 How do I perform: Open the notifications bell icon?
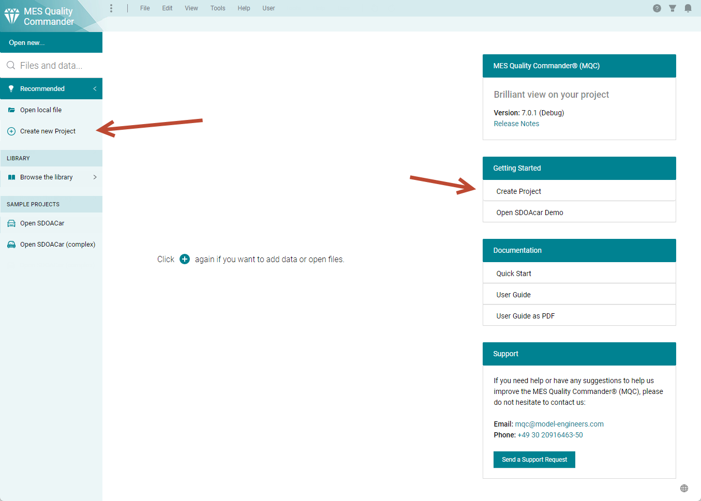click(688, 8)
